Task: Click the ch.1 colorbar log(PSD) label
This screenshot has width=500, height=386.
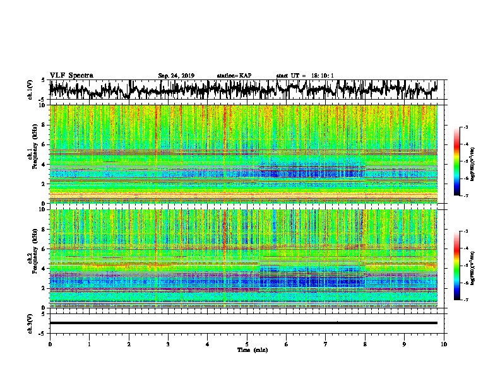Action: (473, 164)
